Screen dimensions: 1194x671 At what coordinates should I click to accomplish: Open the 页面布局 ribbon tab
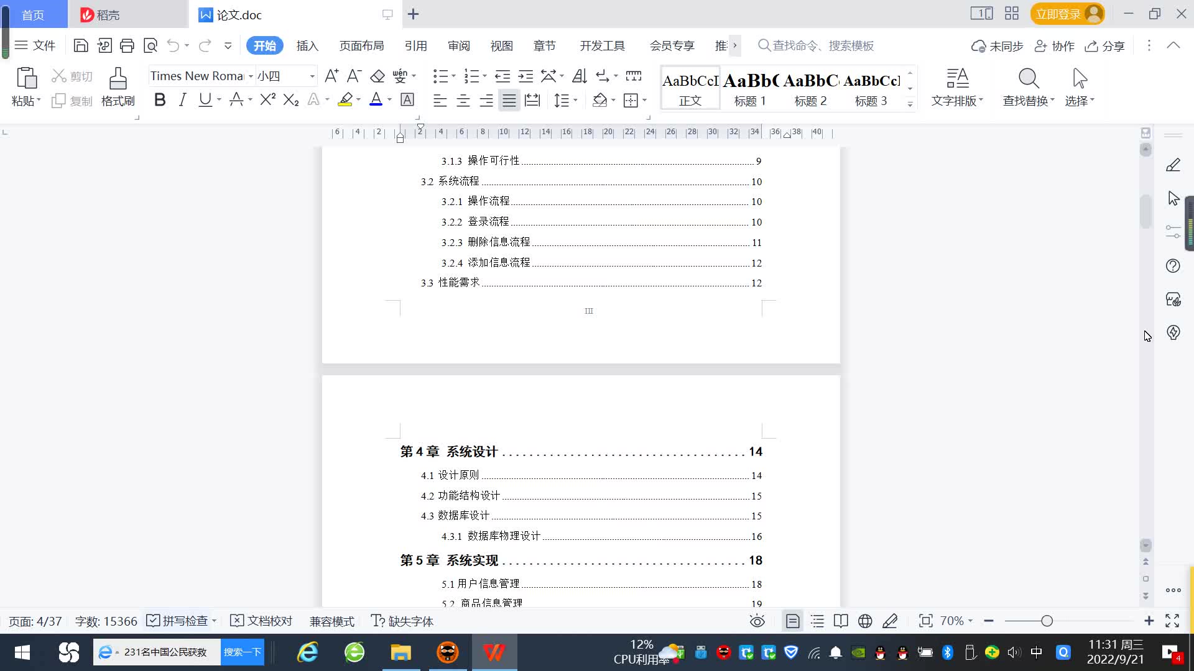[x=361, y=45]
